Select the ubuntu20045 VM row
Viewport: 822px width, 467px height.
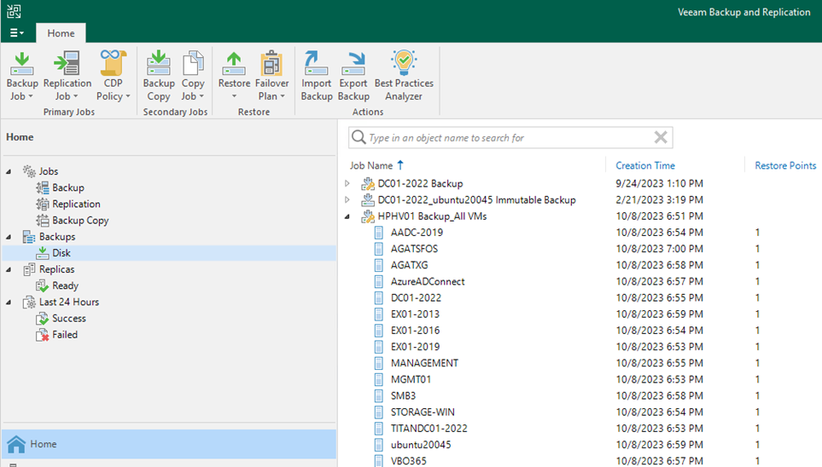pyautogui.click(x=421, y=445)
